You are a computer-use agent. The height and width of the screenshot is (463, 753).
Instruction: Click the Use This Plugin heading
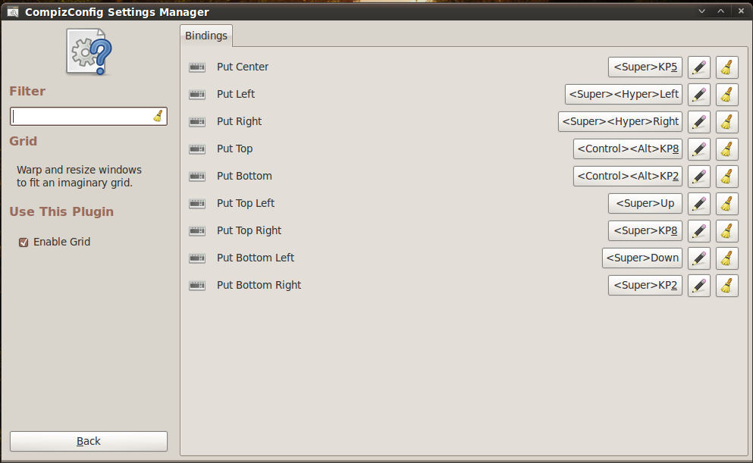coord(61,212)
